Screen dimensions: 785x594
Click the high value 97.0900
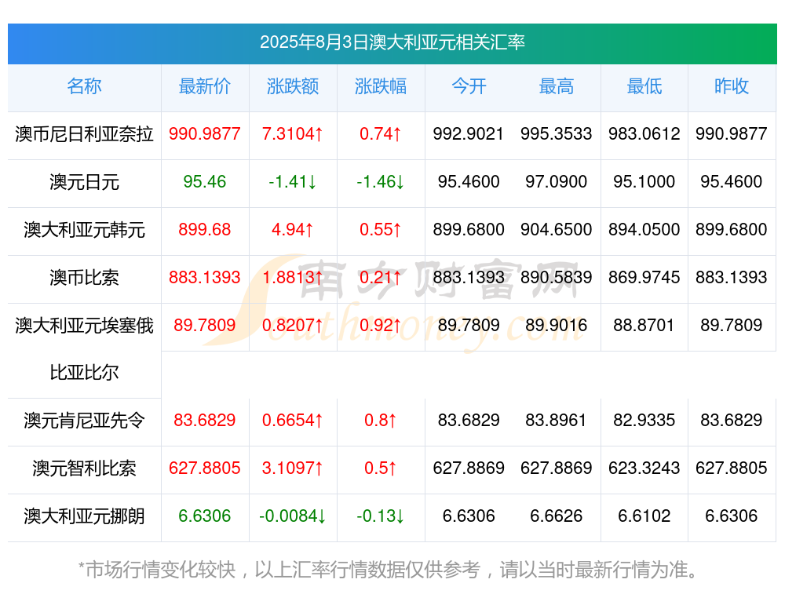coord(557,182)
